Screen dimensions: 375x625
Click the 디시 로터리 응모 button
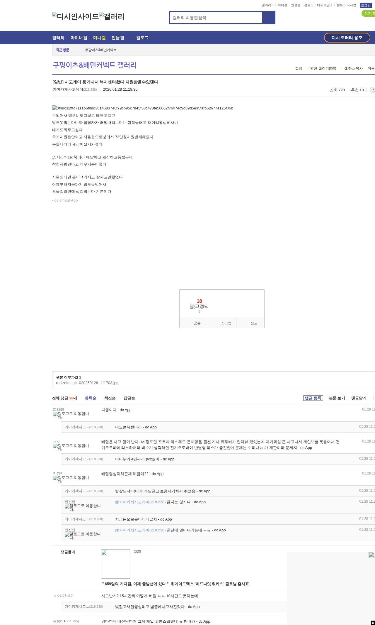pos(347,38)
